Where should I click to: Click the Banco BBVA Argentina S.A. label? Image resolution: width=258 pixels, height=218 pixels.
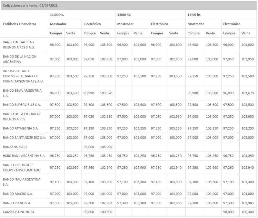tap(22, 93)
